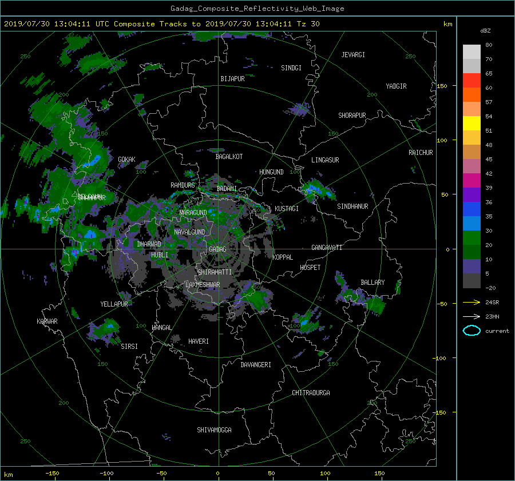The height and width of the screenshot is (481, 515).
Task: Click the yellow 24SR track arrow in legend
Action: 472,302
